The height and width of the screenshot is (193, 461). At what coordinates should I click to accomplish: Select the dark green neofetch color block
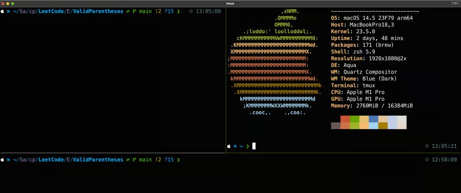355,119
